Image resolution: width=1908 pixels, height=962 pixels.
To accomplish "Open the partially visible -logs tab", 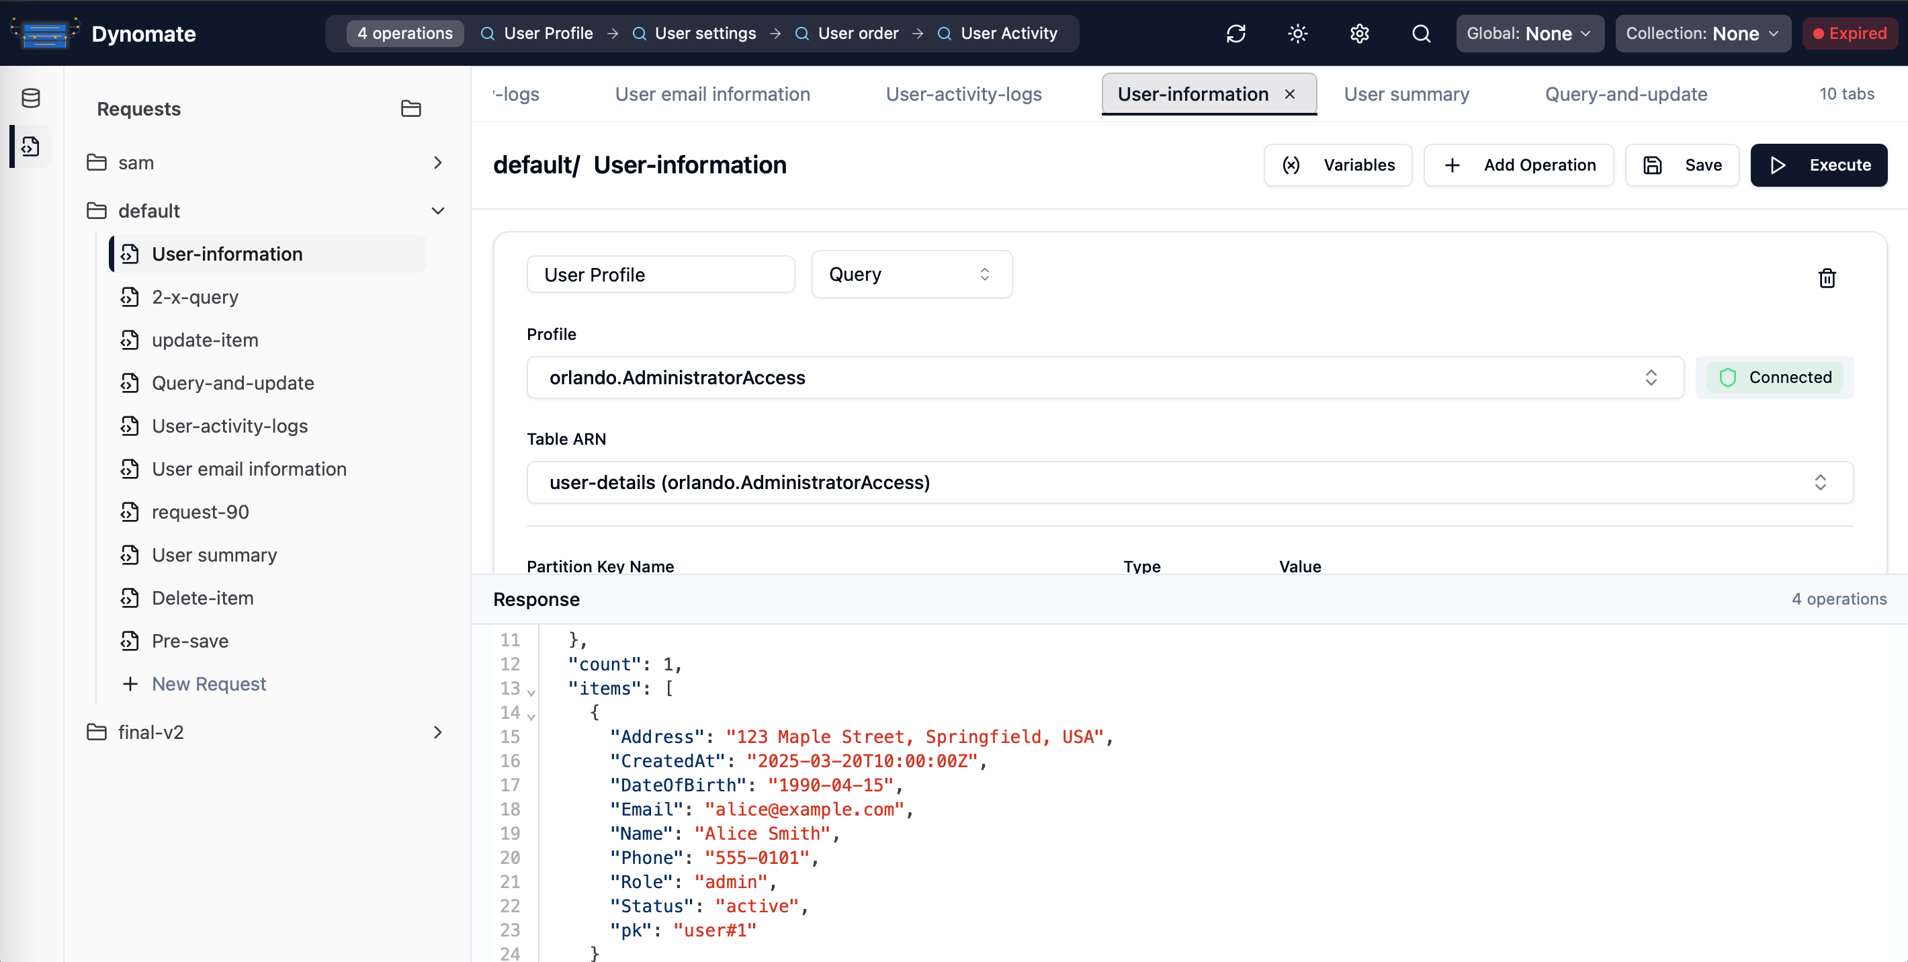I will click(516, 94).
